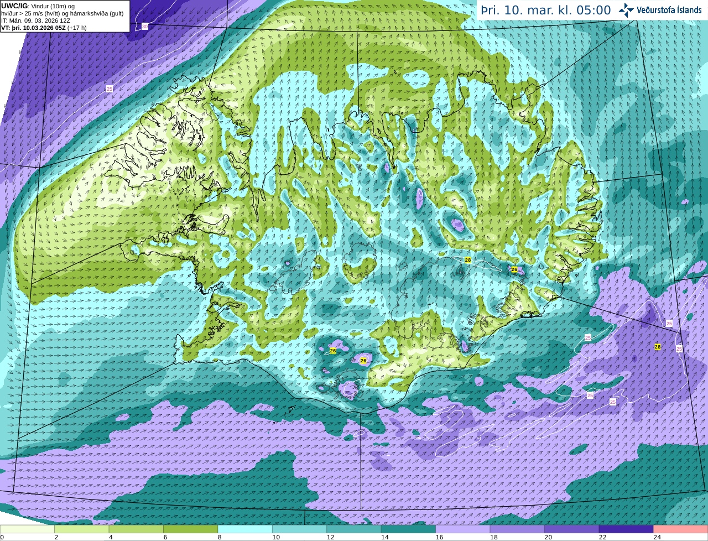This screenshot has width=708, height=541.
Task: Pick the 4–6 m/s legend swatch
Action: click(x=136, y=529)
